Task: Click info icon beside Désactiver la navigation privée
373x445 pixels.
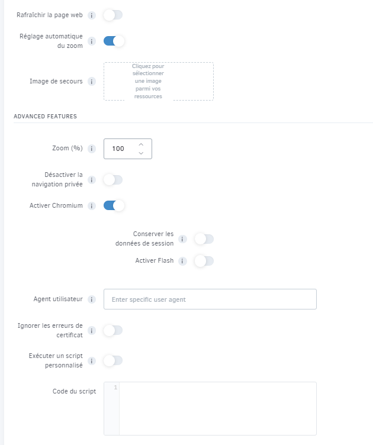Action: (x=91, y=180)
